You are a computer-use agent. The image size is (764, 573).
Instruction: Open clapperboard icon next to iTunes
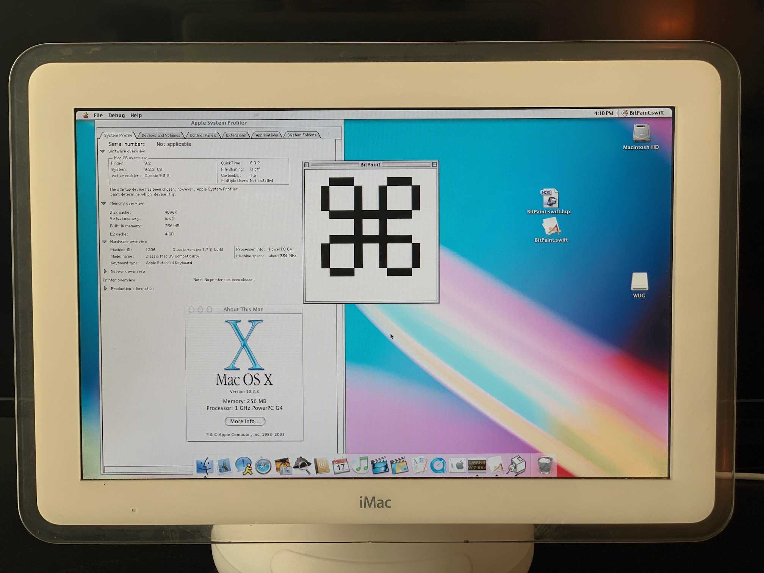(380, 465)
